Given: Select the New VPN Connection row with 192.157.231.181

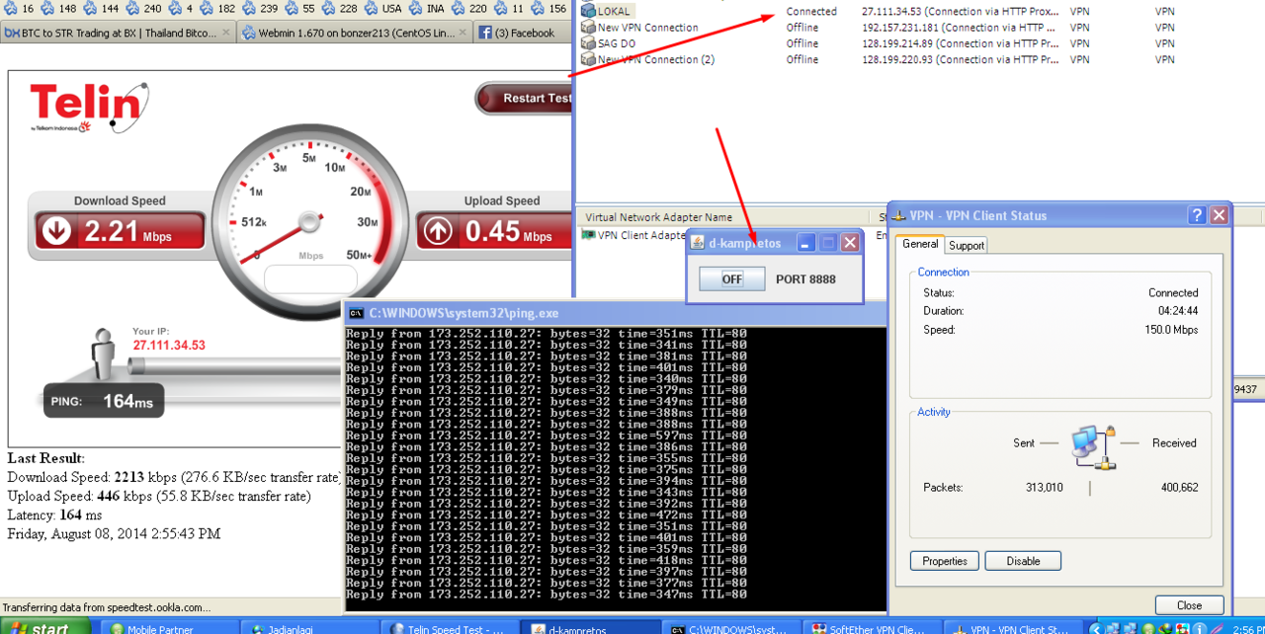Looking at the screenshot, I should (919, 28).
